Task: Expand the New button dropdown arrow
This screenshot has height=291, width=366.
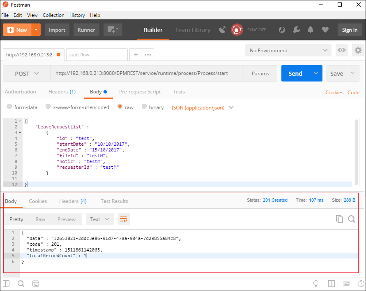Action: pos(36,30)
